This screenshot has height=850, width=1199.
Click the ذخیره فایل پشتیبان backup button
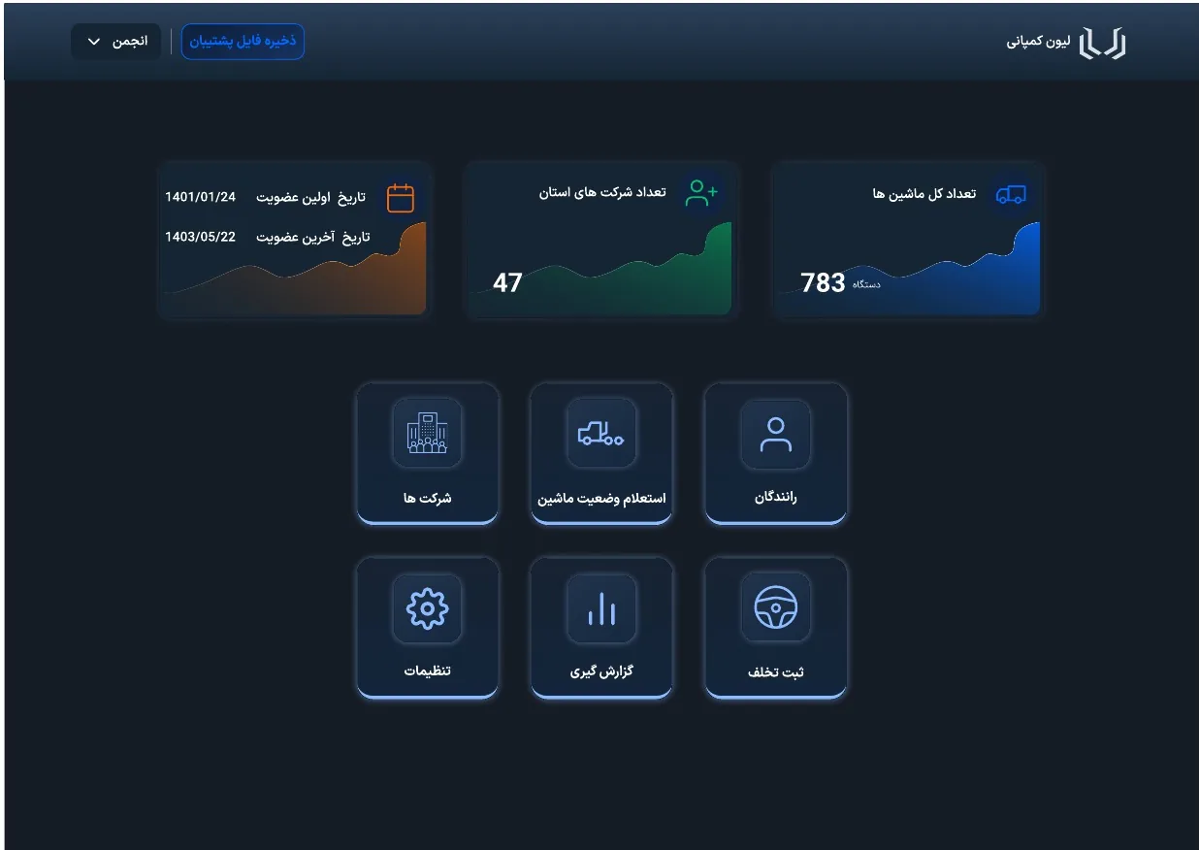pos(243,42)
